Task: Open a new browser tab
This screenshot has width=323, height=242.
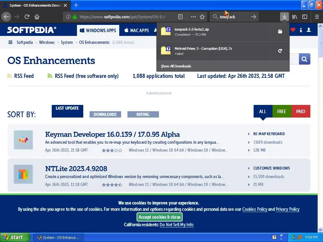Action: tap(76, 5)
